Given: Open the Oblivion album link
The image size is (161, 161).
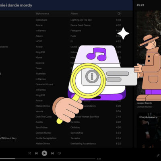Looking at the screenshot, I should coord(75,128).
